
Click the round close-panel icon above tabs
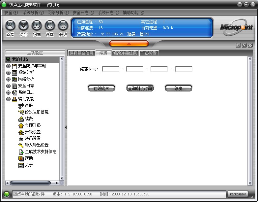tap(250, 46)
